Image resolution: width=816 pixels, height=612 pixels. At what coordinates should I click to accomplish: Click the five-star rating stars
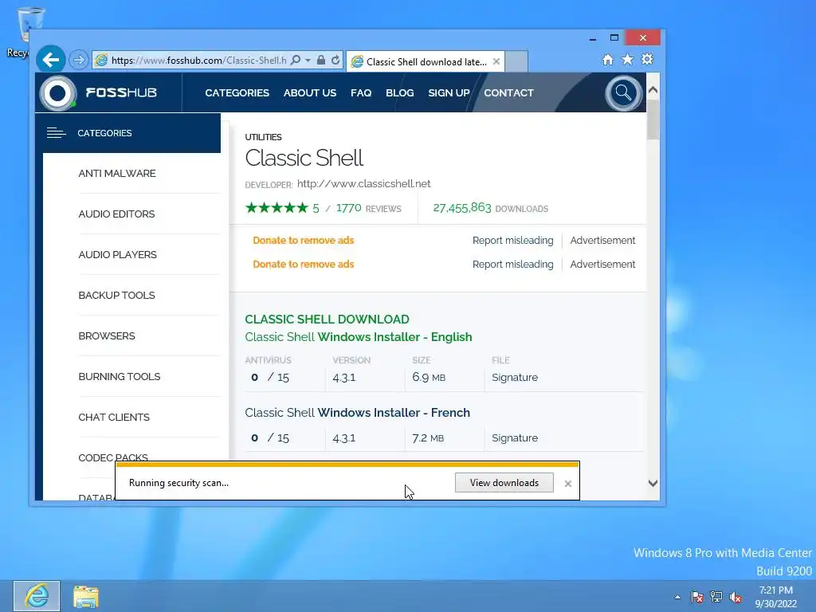277,208
